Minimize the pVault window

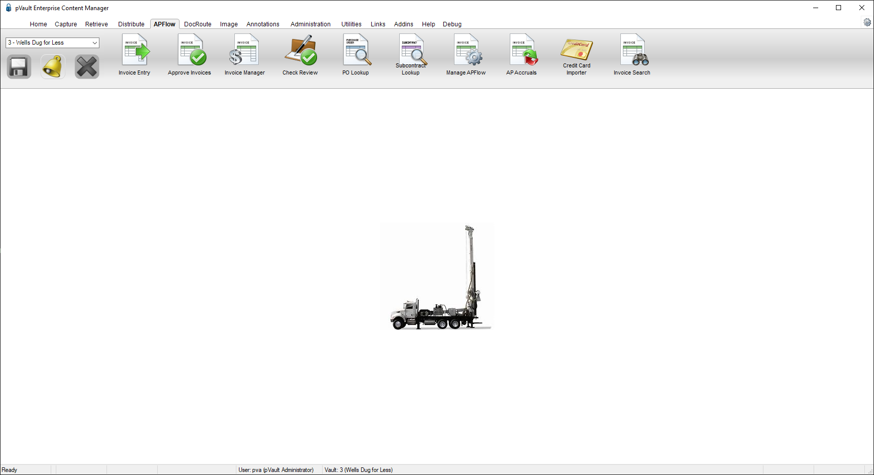point(816,8)
